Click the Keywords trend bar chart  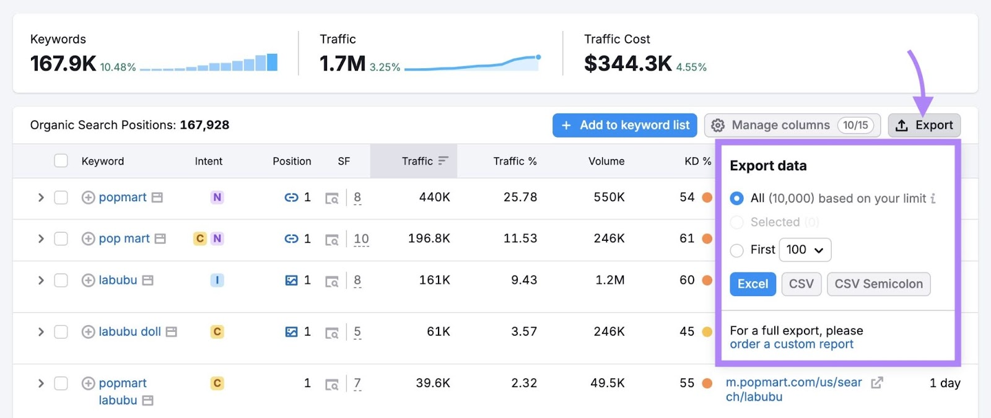[x=209, y=63]
